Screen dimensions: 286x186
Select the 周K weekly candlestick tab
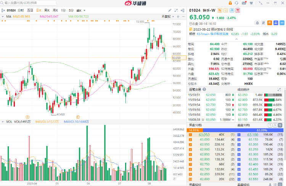pyautogui.click(x=47, y=10)
